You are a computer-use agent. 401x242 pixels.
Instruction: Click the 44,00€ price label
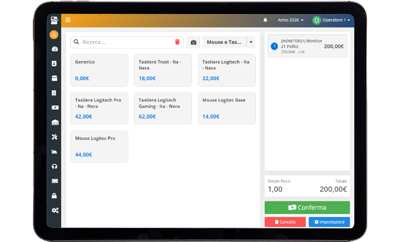(83, 155)
